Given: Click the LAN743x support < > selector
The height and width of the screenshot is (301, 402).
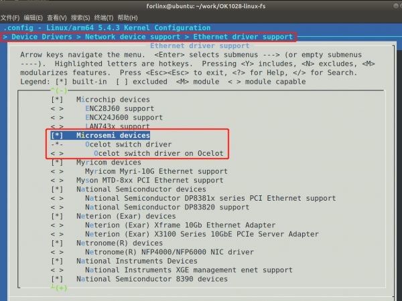Looking at the screenshot, I should 58,126.
